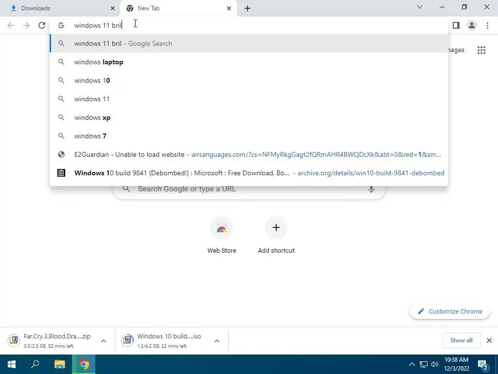Click the Add shortcut plus icon

tap(276, 227)
